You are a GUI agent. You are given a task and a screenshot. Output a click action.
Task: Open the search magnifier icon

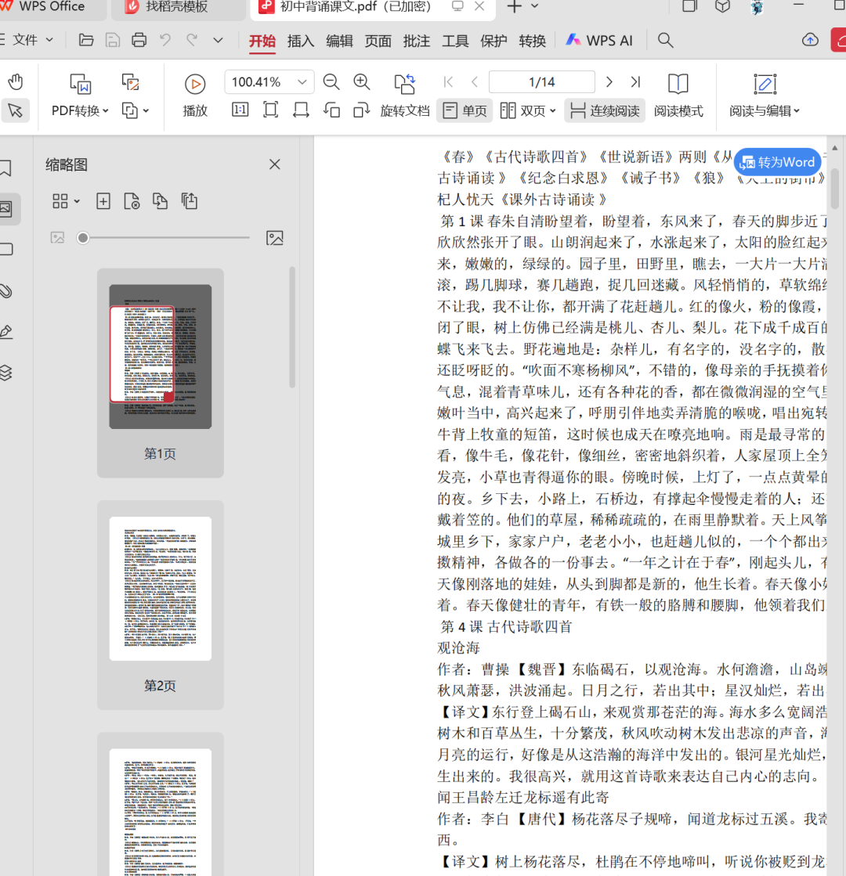coord(665,40)
